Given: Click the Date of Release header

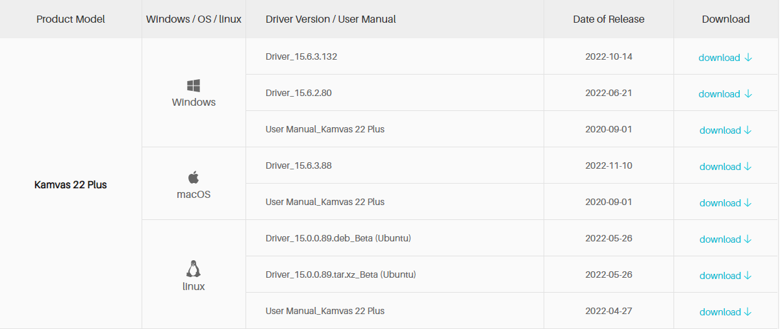Looking at the screenshot, I should [609, 19].
